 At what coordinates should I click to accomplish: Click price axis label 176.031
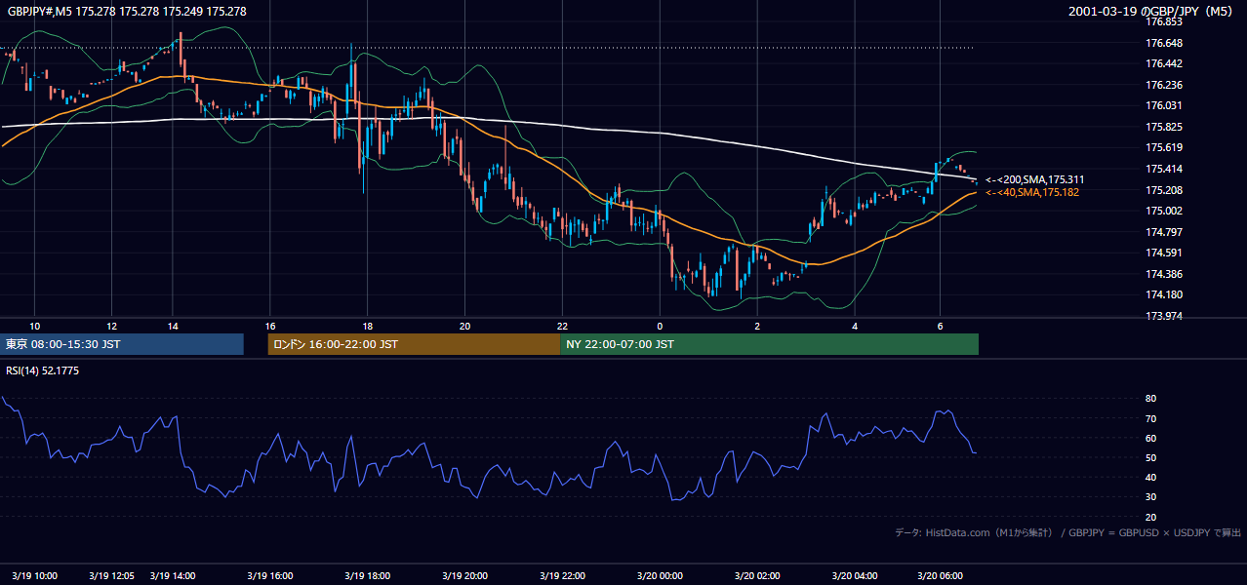[1163, 105]
